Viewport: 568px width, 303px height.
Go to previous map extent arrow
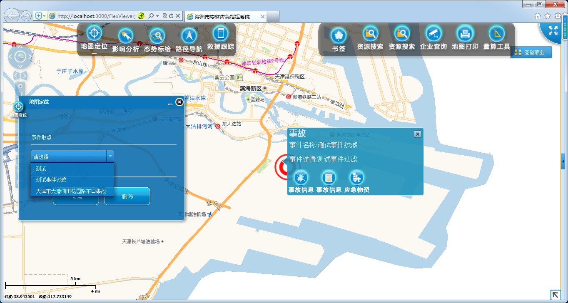[x=16, y=75]
